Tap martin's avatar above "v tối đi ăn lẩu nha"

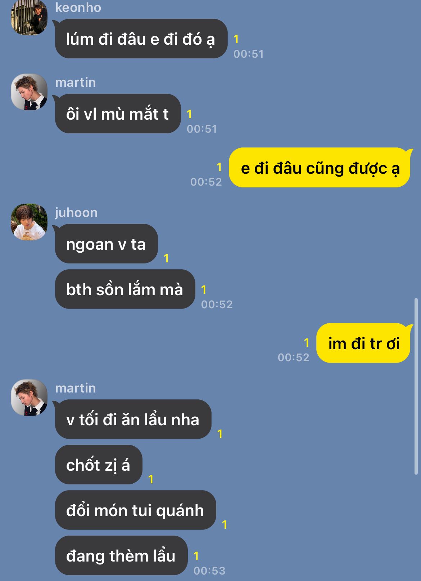29,398
